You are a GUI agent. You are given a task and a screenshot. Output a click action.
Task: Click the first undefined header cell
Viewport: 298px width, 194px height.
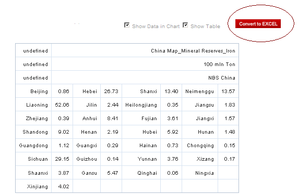33,50
